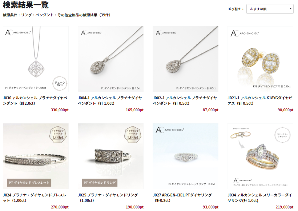Screen dimensions: 298x211
Task: Open the J025 platinum diamond ring image
Action: point(110,156)
